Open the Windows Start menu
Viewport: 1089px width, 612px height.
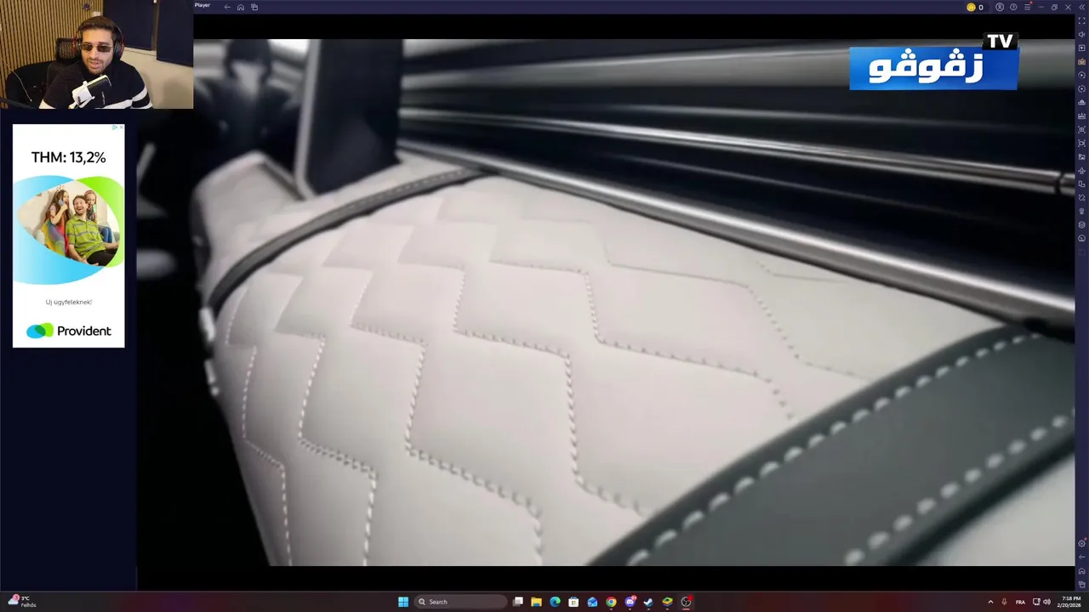tap(403, 602)
